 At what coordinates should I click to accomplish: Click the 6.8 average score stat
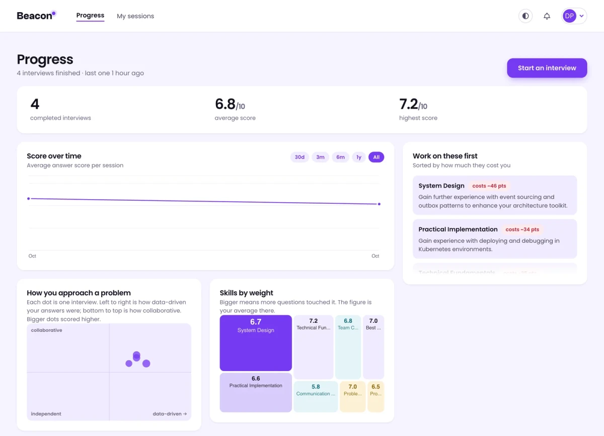pos(235,110)
